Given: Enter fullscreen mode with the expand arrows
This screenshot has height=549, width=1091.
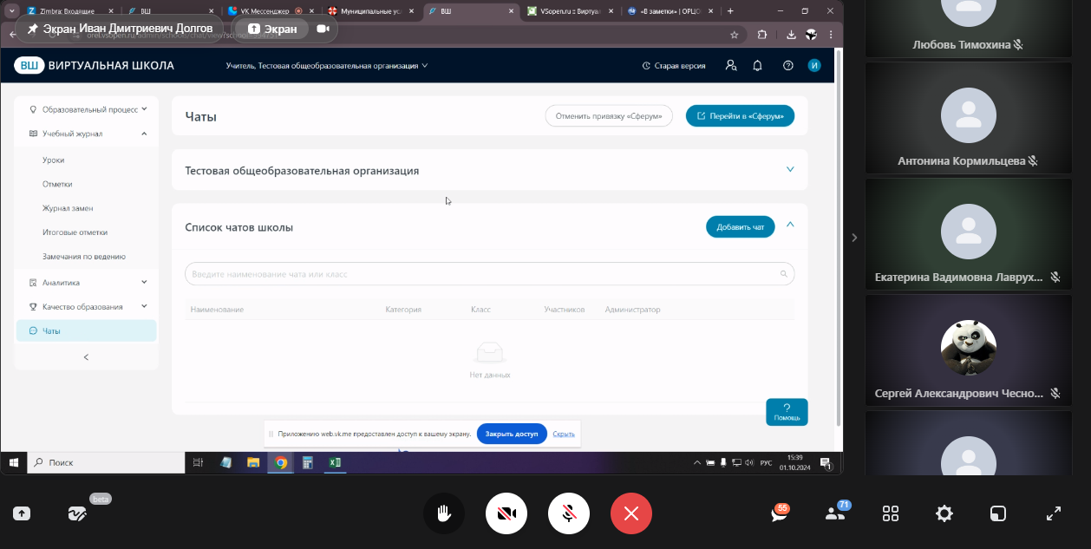Looking at the screenshot, I should pyautogui.click(x=1054, y=513).
